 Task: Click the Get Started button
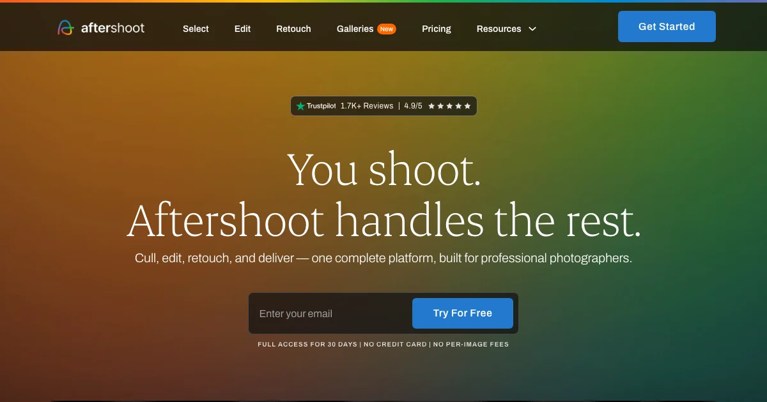point(667,26)
